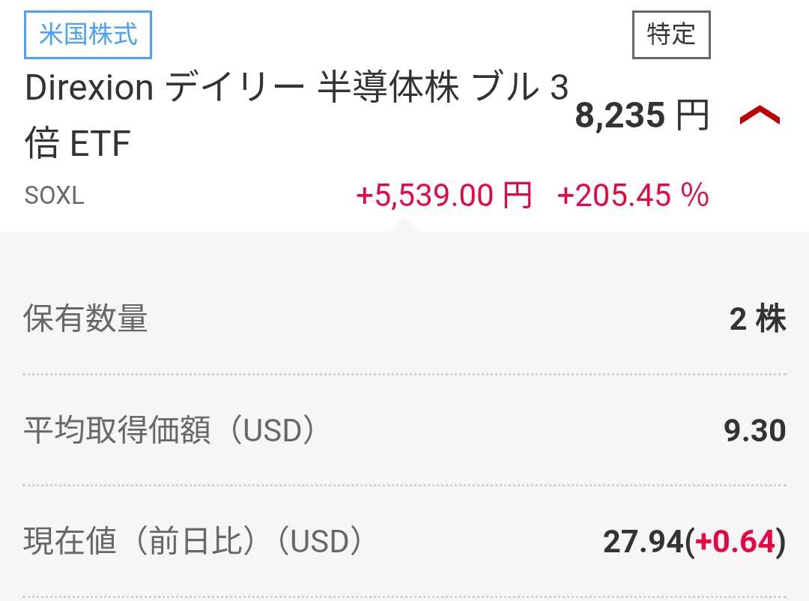Viewport: 809px width, 601px height.
Task: Collapse the SOXL details with the red chevron
Action: (x=760, y=115)
